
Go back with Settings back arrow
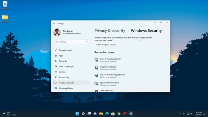54,24
